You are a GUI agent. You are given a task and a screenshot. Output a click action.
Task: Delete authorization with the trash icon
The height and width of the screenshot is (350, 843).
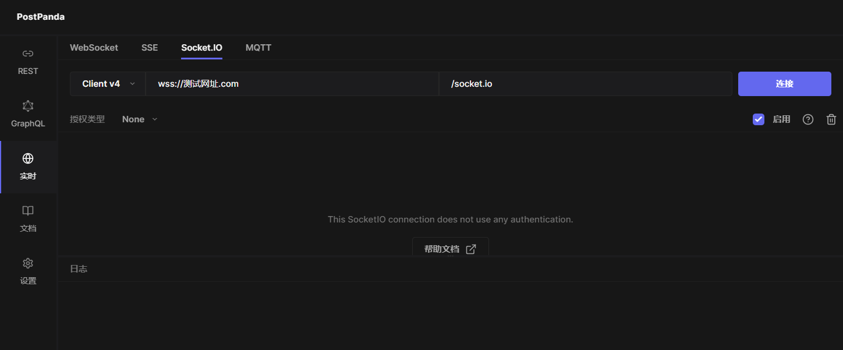click(x=831, y=119)
